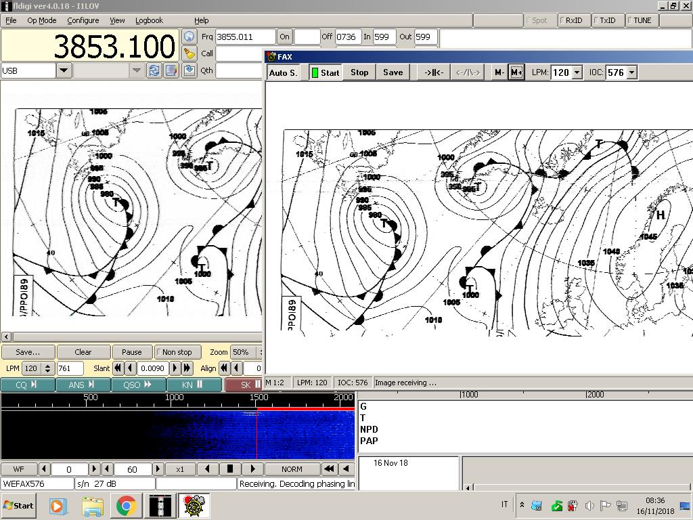Click the CQ macro button

27,385
